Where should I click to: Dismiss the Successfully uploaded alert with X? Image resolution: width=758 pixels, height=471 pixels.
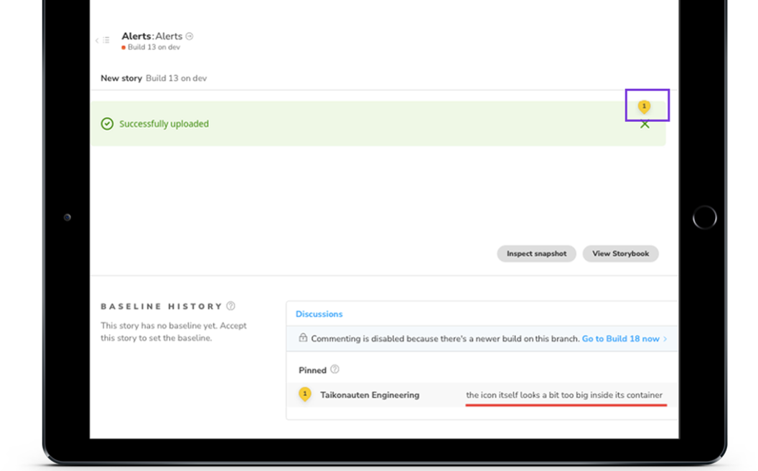645,125
